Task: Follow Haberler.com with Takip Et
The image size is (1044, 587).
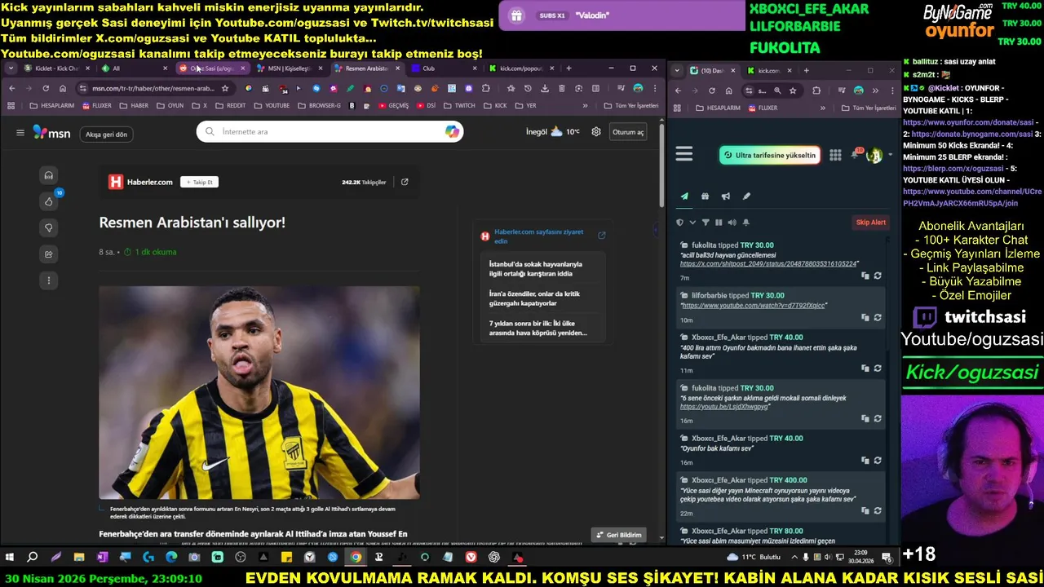Action: point(199,182)
